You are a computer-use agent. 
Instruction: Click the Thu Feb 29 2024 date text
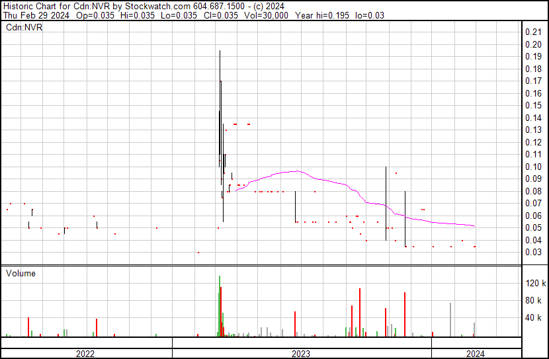coord(36,15)
